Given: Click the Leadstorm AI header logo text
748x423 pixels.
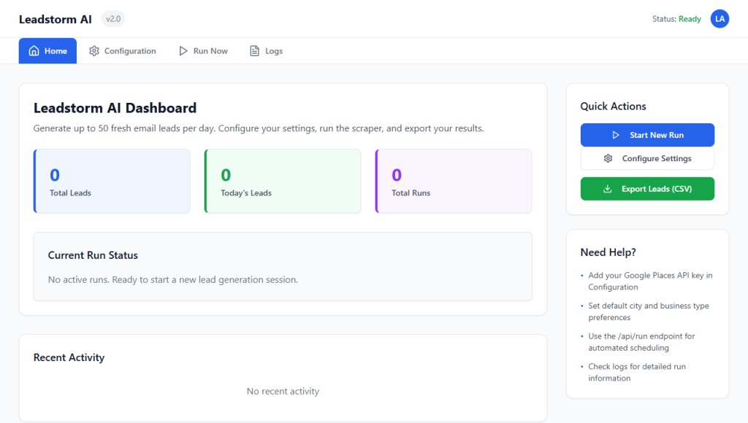Looking at the screenshot, I should tap(56, 19).
